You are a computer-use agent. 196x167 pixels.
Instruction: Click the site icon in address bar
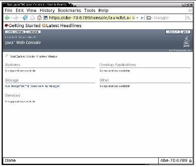[46, 18]
